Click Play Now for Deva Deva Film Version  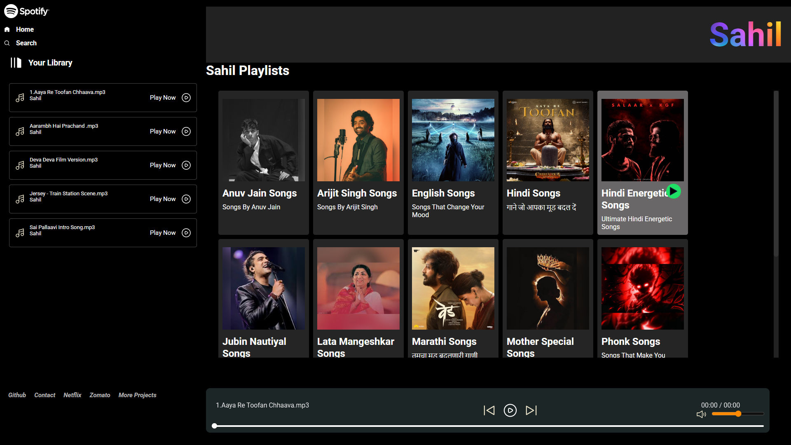163,165
